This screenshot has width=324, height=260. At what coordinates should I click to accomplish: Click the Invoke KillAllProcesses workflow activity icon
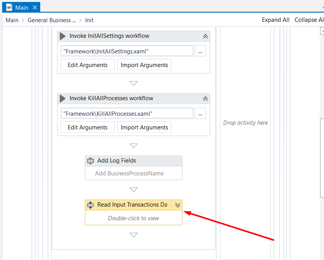pyautogui.click(x=63, y=99)
